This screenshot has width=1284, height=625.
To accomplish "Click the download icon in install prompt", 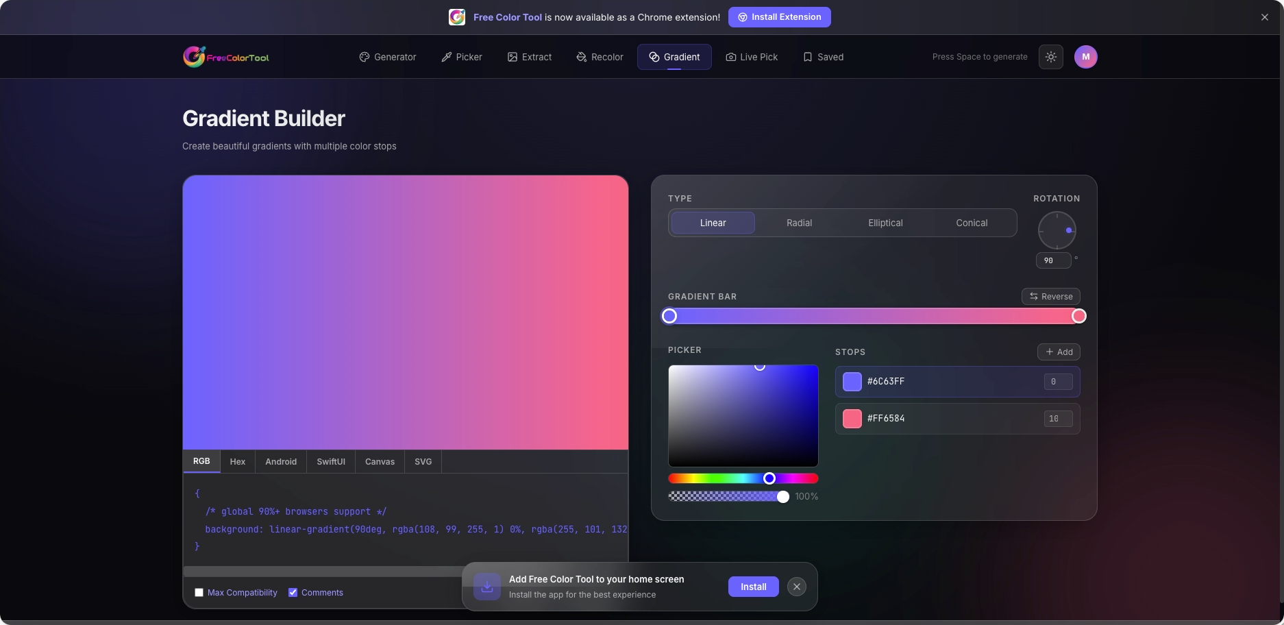I will click(x=486, y=587).
